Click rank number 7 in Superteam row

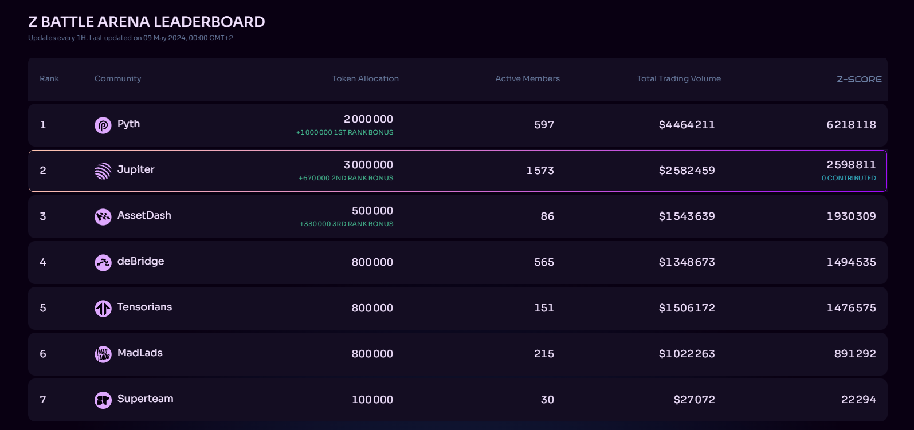43,400
